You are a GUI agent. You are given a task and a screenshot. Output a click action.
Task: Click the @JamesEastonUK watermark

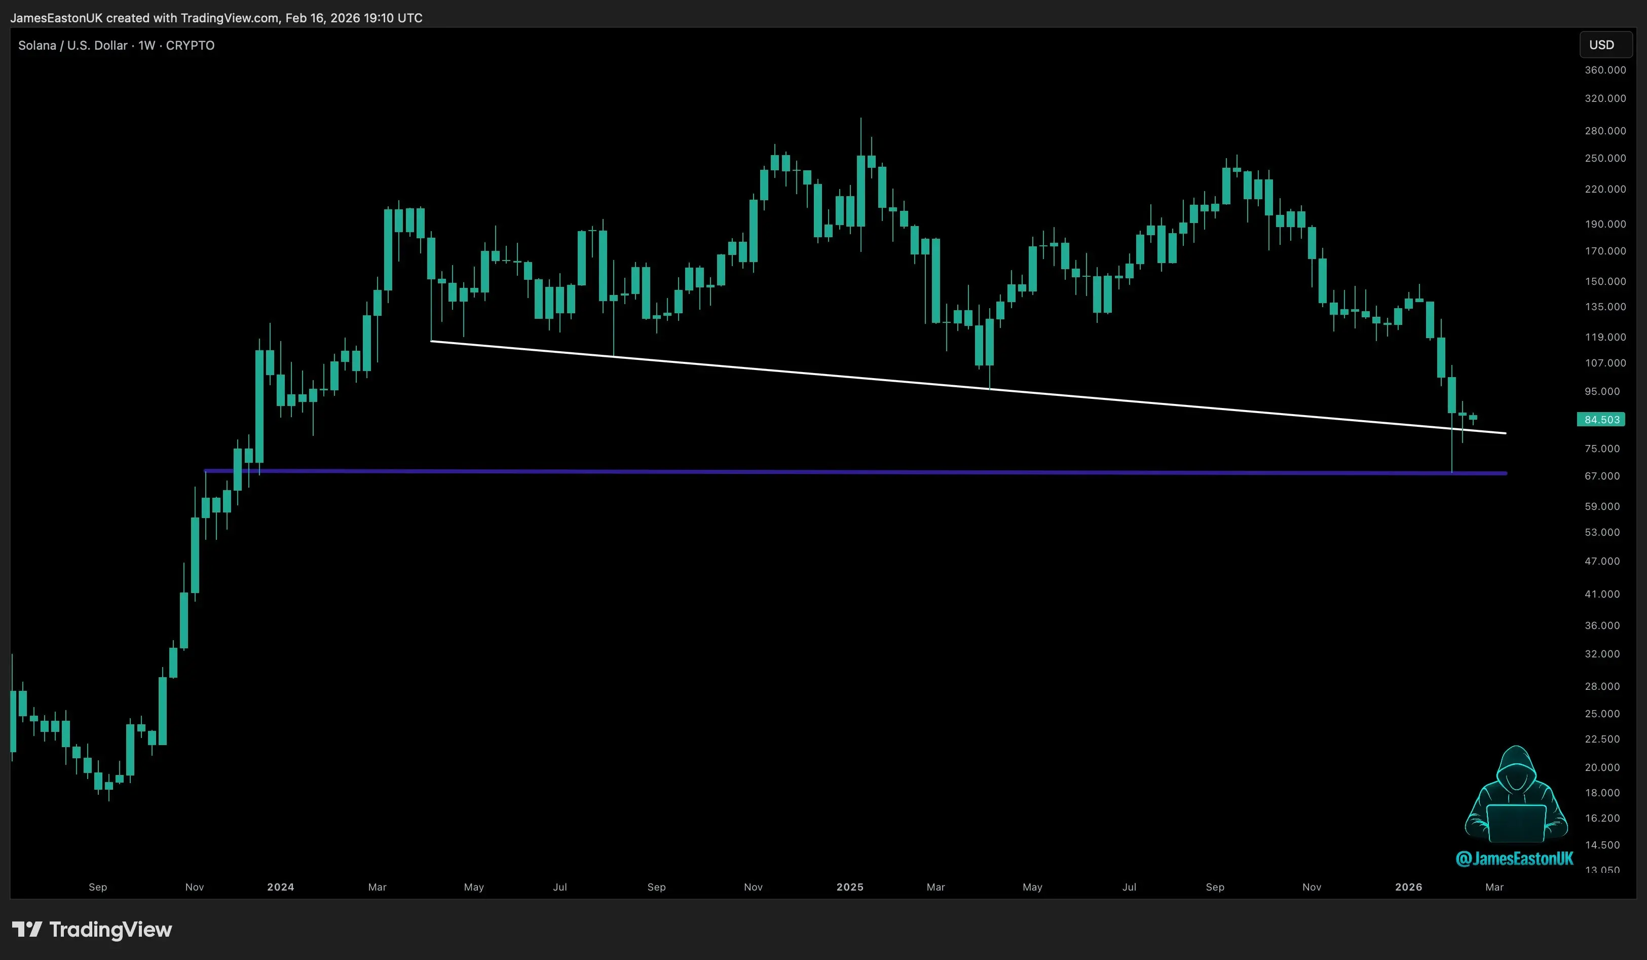(1515, 858)
